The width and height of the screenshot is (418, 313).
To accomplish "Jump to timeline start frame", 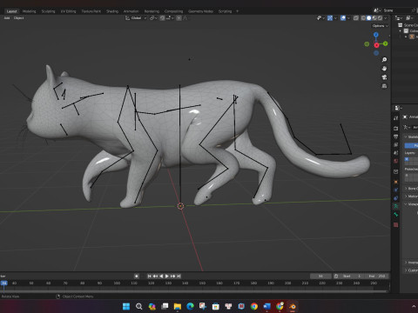I will [149, 276].
